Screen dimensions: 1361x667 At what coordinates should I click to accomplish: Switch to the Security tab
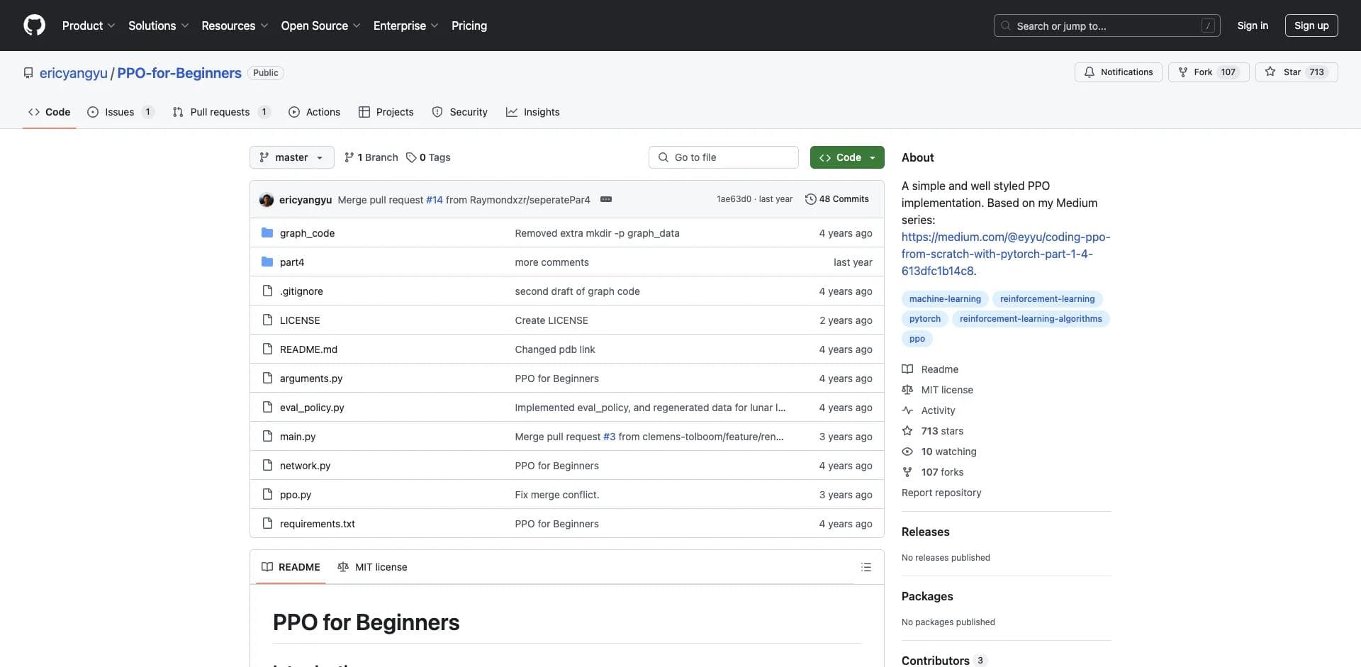click(x=460, y=112)
